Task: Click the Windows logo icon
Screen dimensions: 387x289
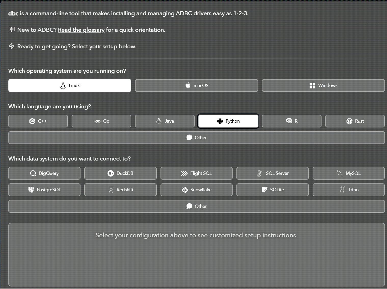Action: click(x=312, y=86)
